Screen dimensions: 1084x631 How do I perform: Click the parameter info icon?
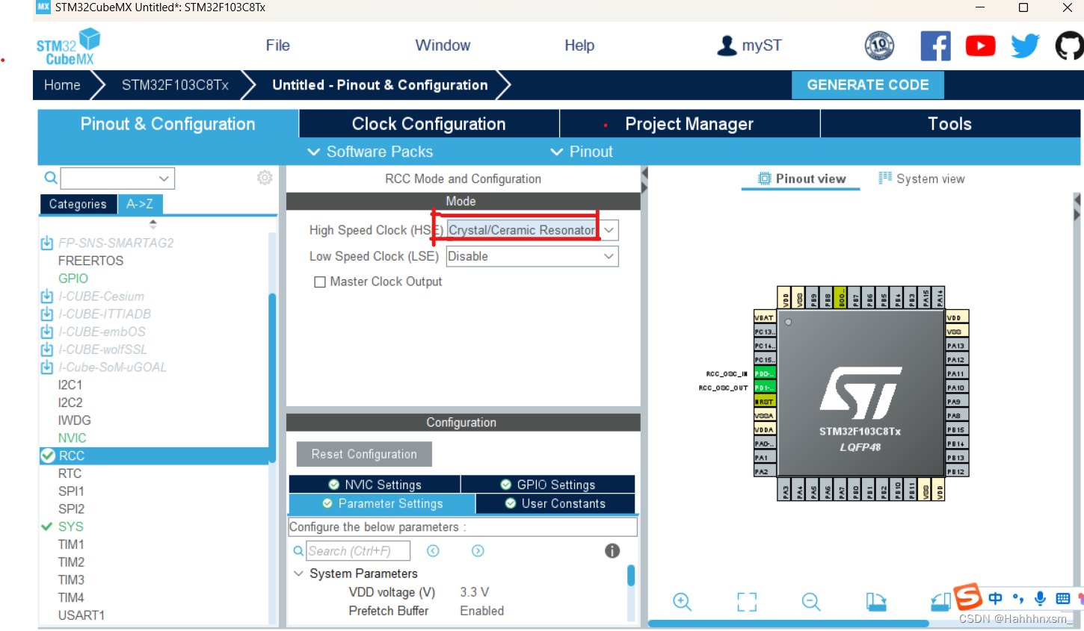tap(612, 551)
